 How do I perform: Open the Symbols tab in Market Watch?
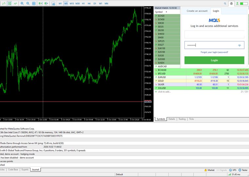tap(161, 119)
